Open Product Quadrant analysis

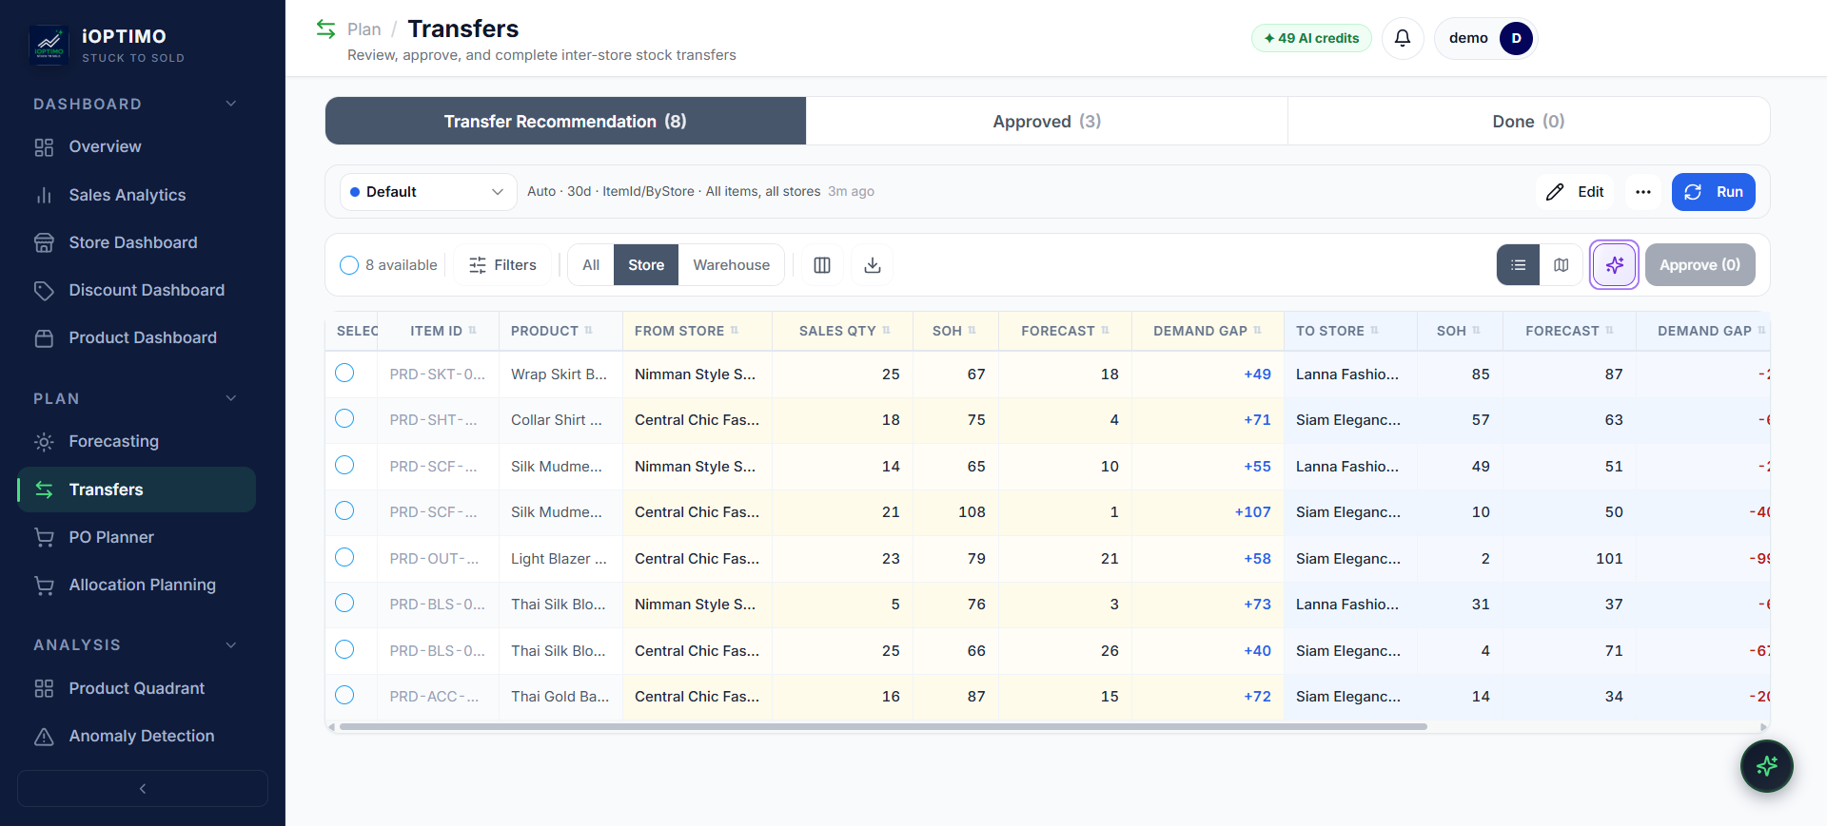[136, 688]
